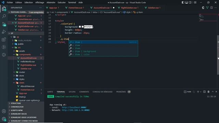Select the node terminal instance
This screenshot has height=123, width=219.
[x=187, y=92]
